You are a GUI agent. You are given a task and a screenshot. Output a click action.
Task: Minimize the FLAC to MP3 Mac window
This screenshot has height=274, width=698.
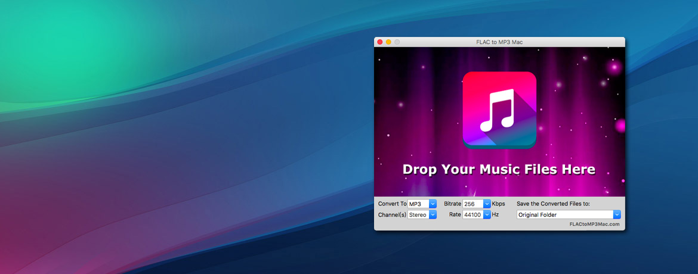388,42
